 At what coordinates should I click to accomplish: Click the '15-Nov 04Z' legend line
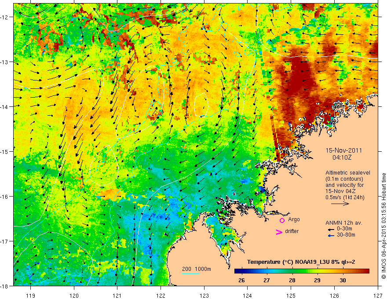[340, 191]
